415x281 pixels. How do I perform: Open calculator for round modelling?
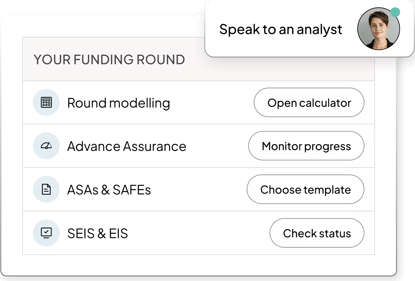[x=309, y=103]
